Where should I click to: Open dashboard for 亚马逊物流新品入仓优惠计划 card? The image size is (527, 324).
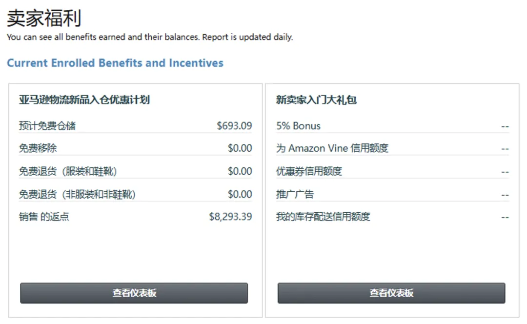tap(134, 293)
